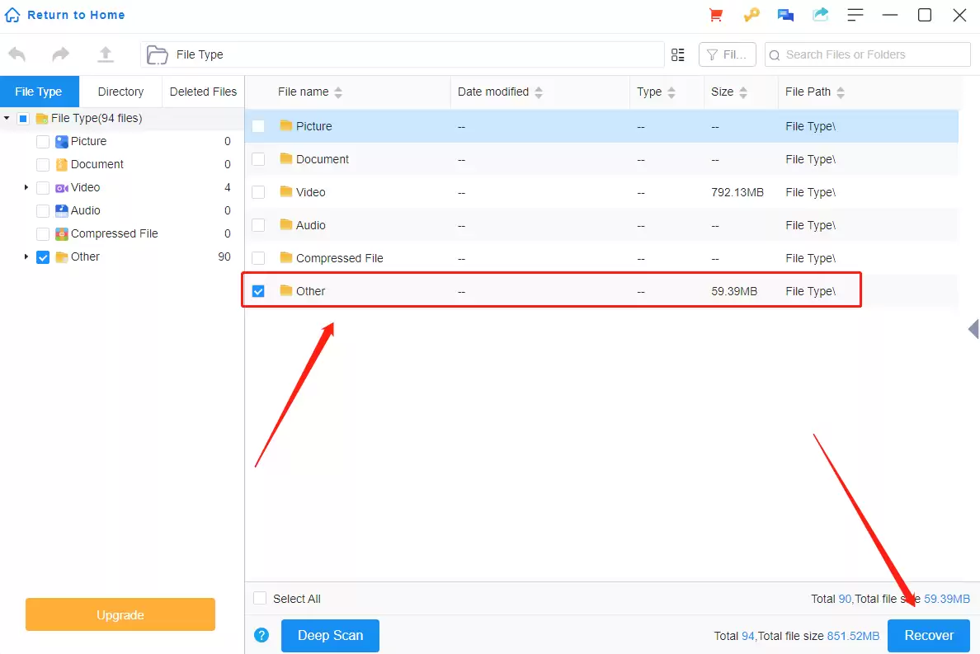Check the Select All checkbox
Screen dimensions: 980x654
pyautogui.click(x=260, y=599)
